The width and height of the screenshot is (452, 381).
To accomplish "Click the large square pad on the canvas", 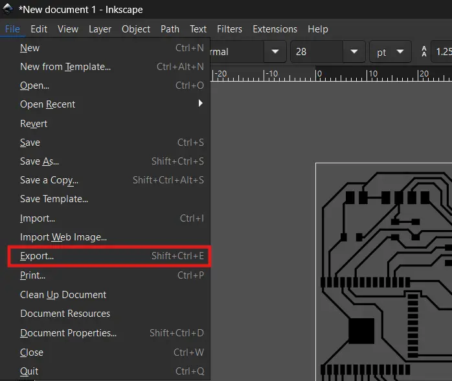I will (x=361, y=331).
